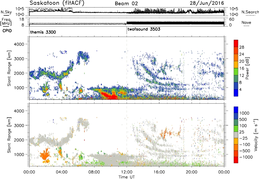Click the 'Velocity [m s-1]' color bar label
Screen dimensions: 259x179
tap(256, 134)
